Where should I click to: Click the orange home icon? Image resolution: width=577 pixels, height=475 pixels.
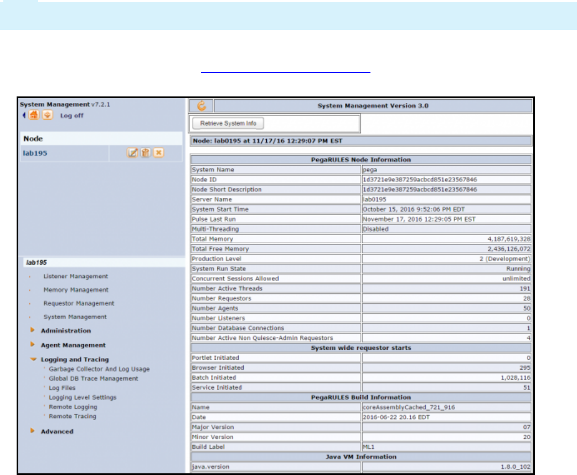coord(34,115)
